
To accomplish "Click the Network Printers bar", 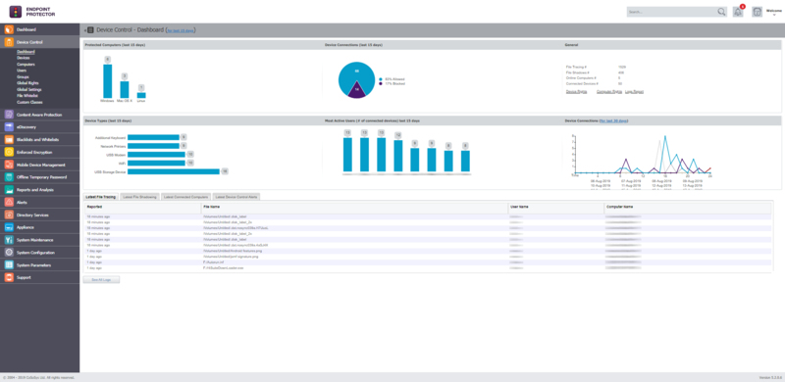I will click(153, 146).
